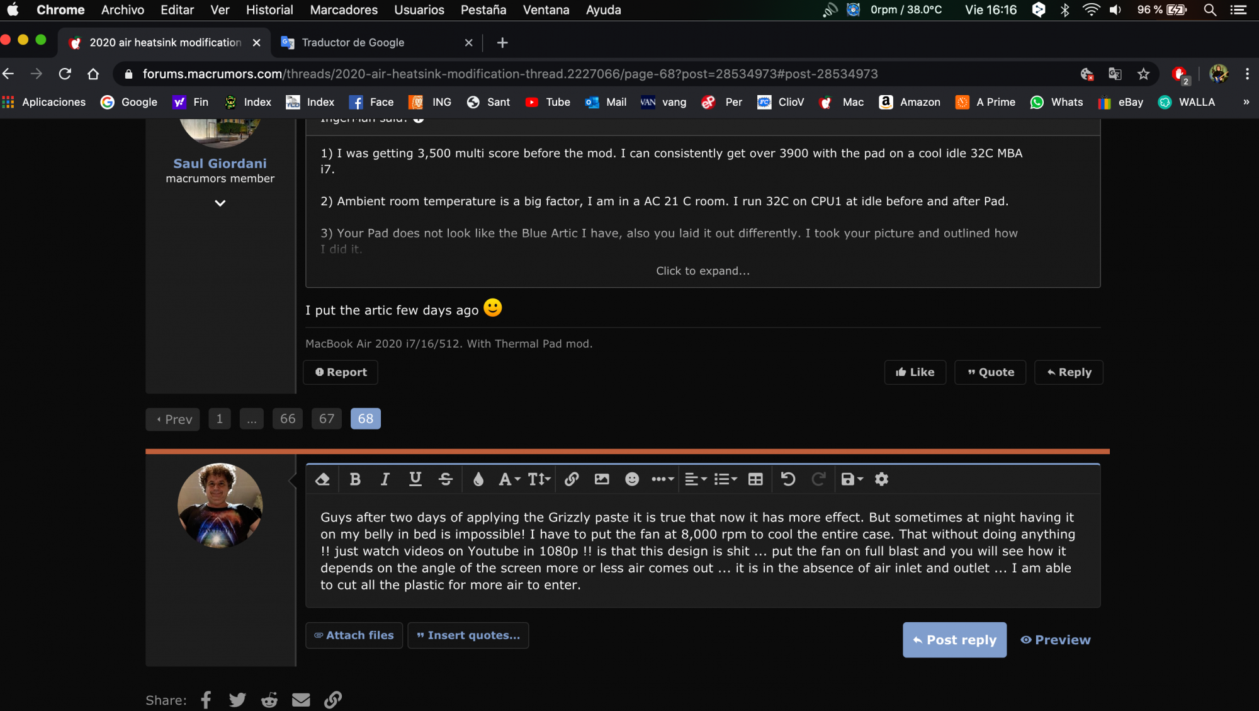Open the Archivo menu

(123, 9)
